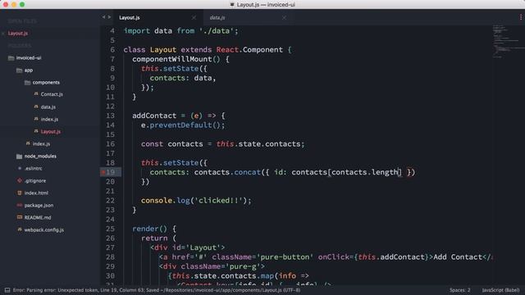Click "contacts: data," on line 9
Viewport: 525px width, 295px height.
coord(183,78)
